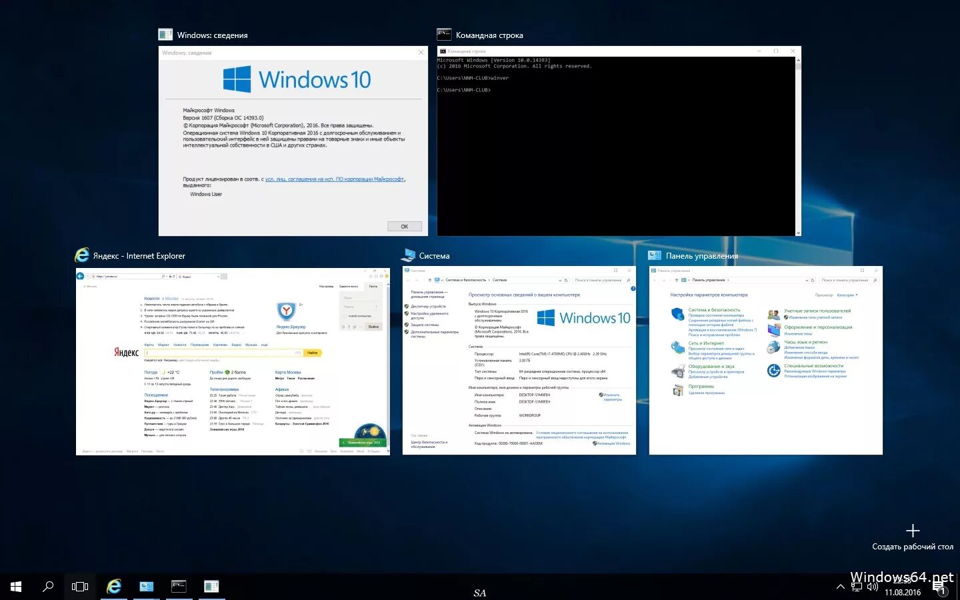The image size is (960, 600).
Task: Switch to the Командная строка window thumbnail
Action: pos(619,141)
